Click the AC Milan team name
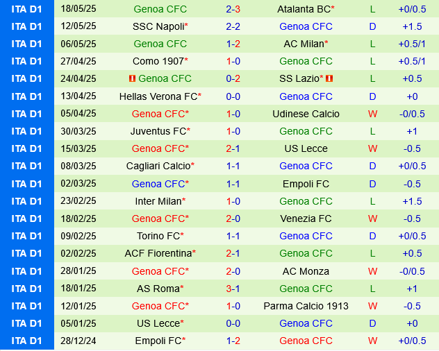The image size is (439, 351). (304, 44)
